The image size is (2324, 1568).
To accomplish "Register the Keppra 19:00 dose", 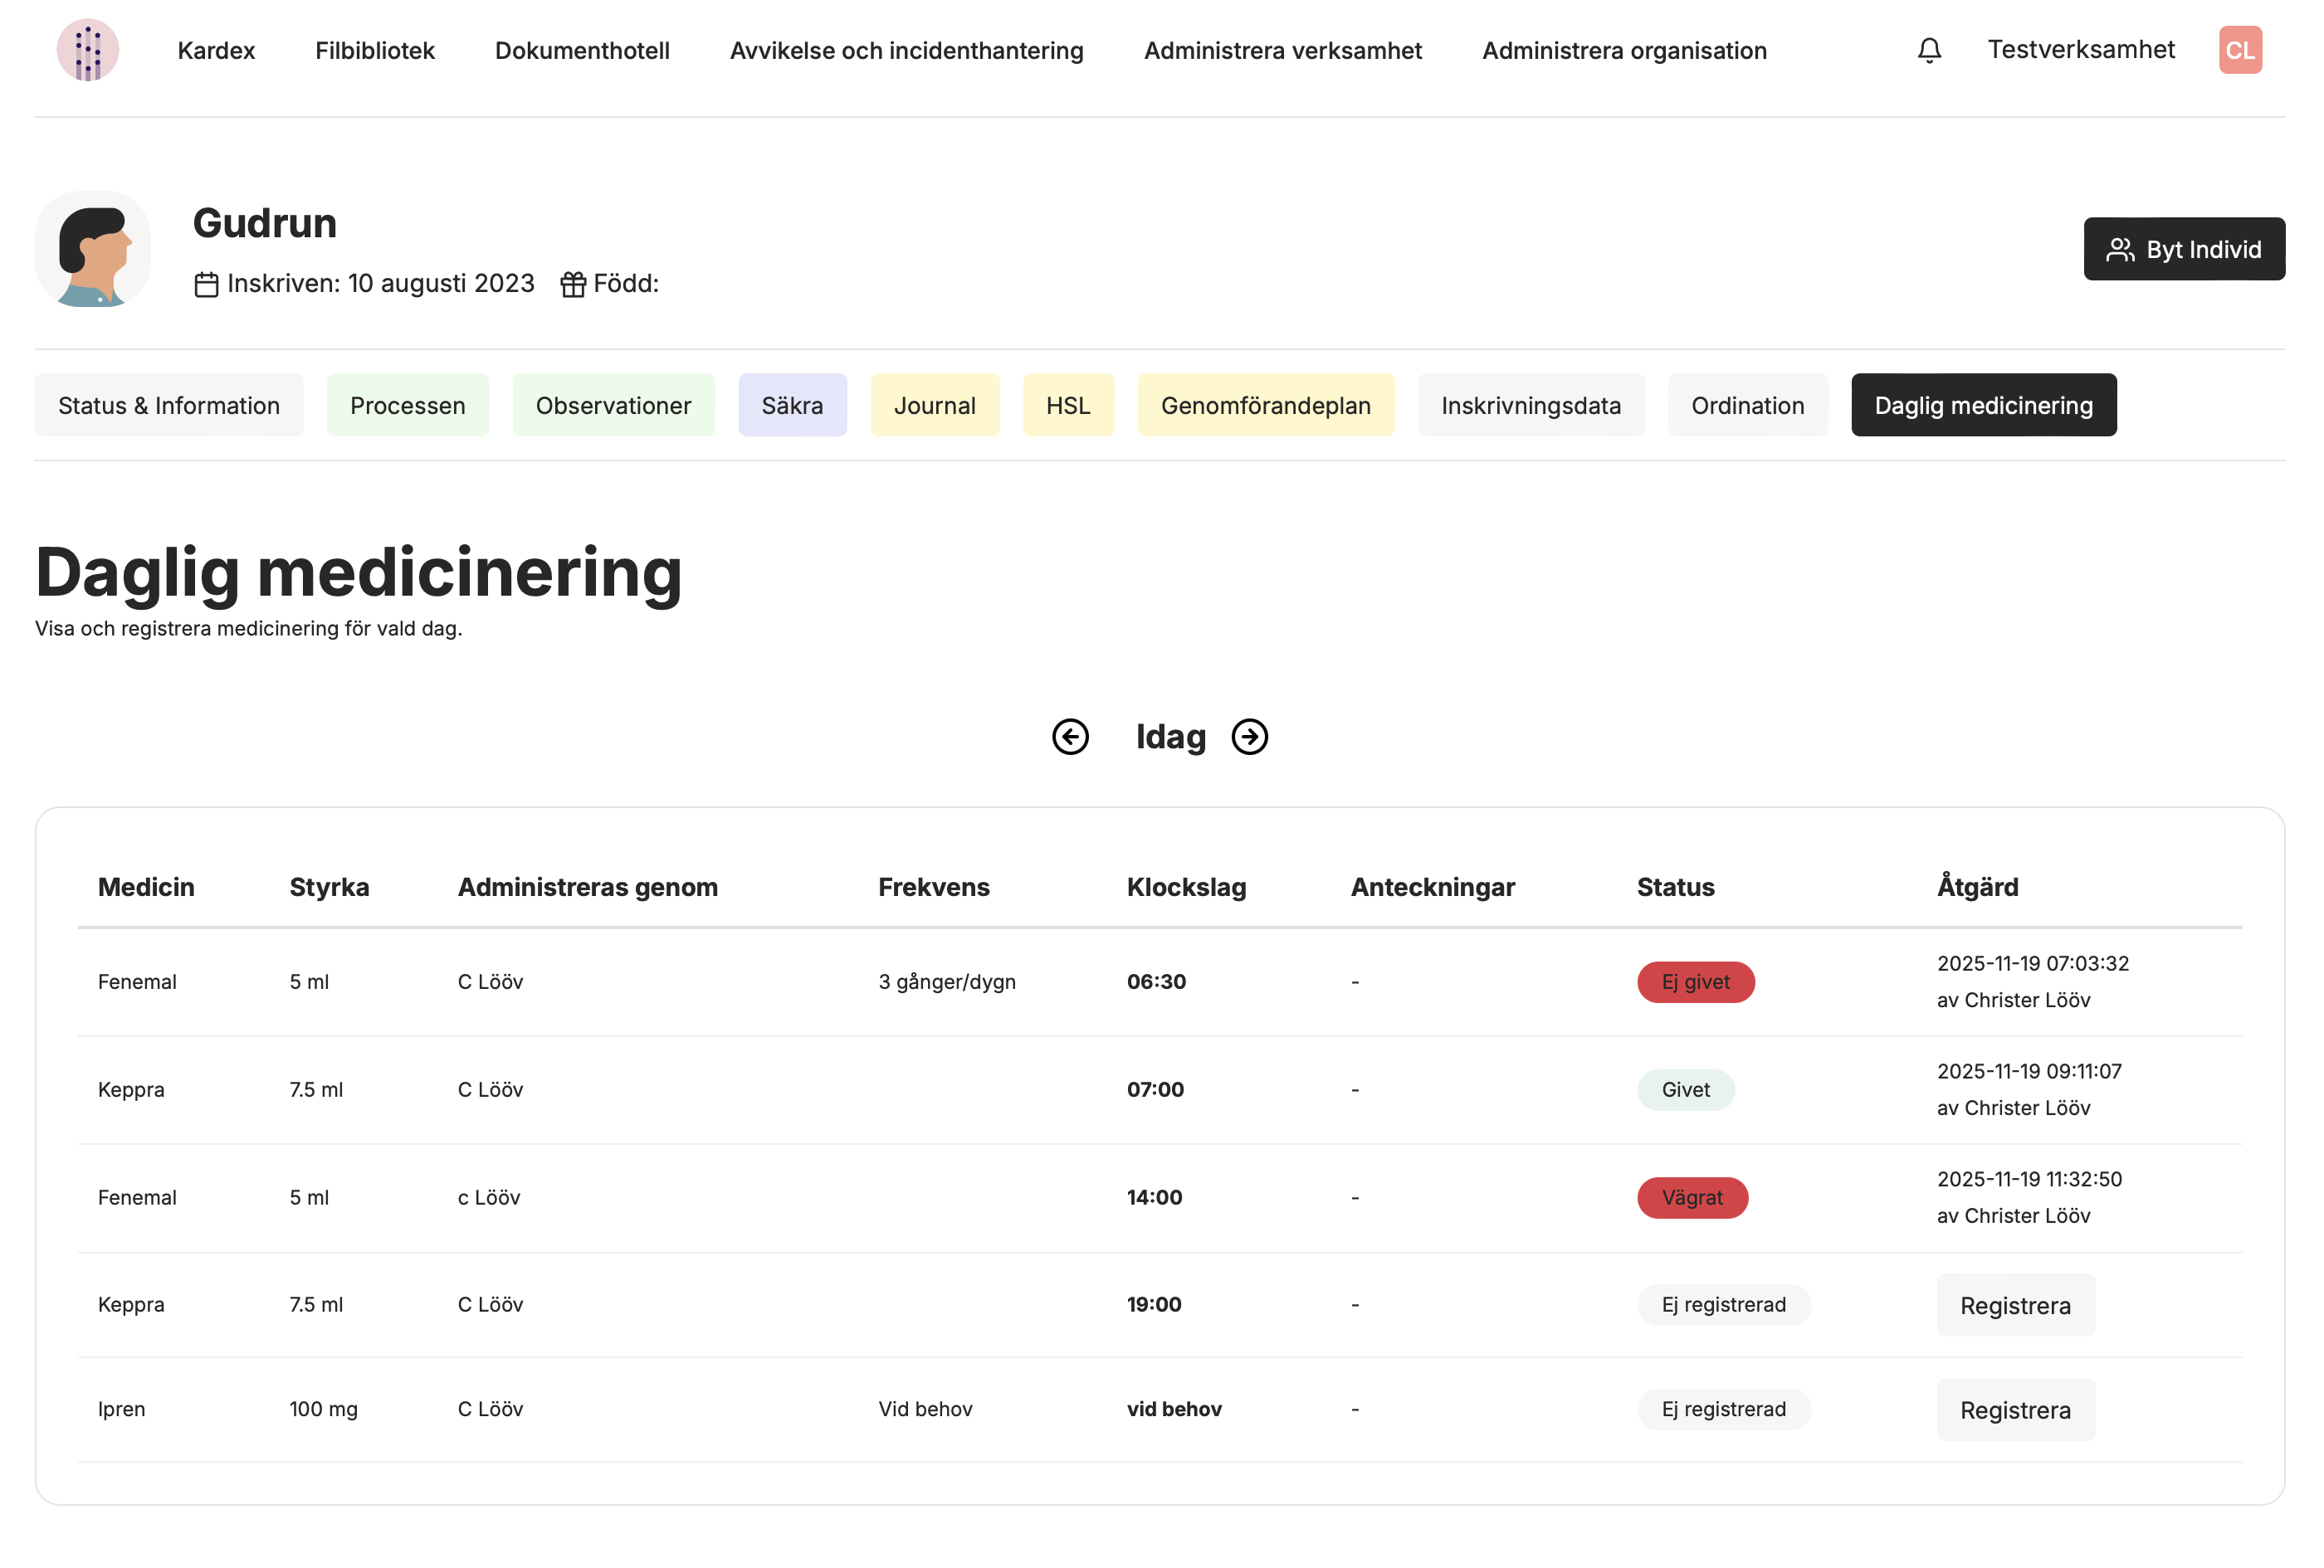I will (x=2014, y=1305).
